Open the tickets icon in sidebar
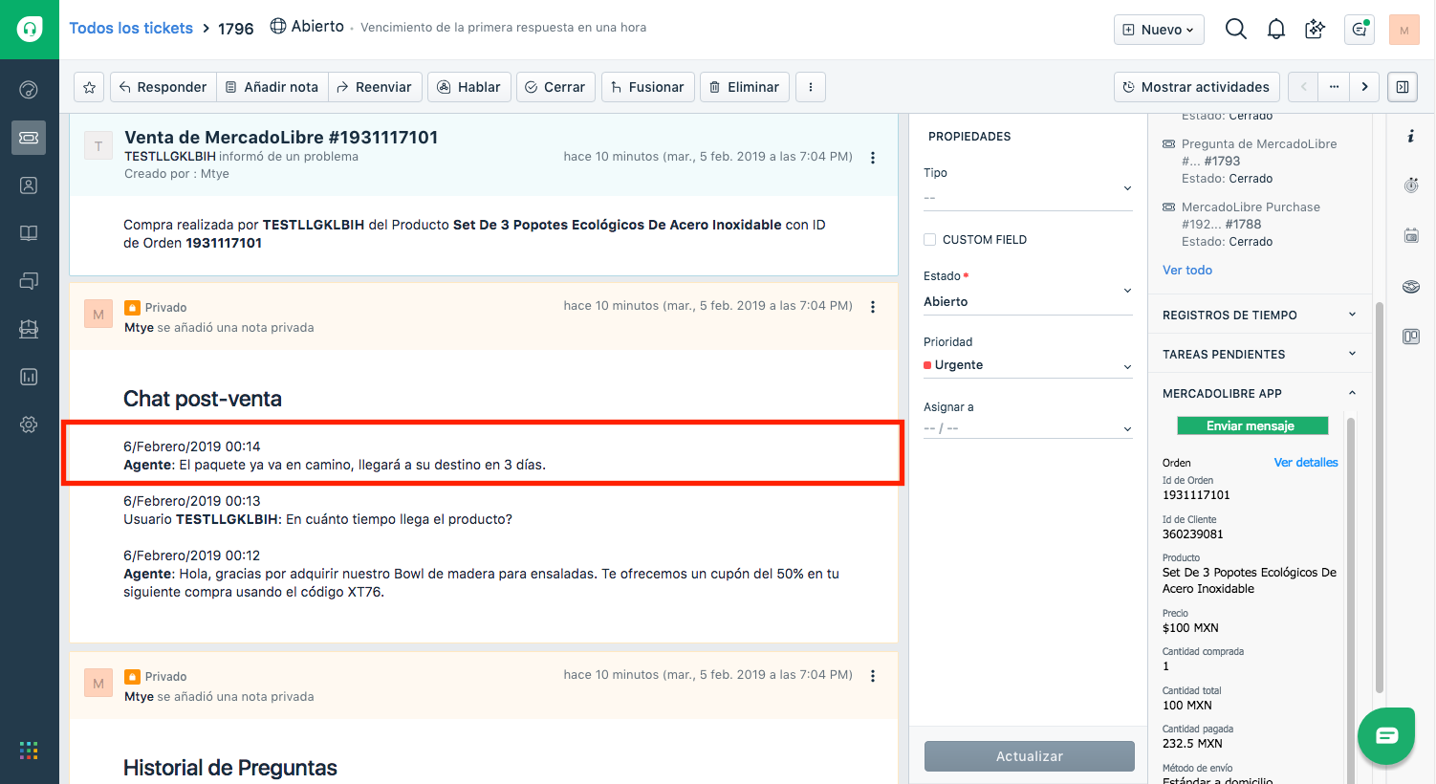This screenshot has width=1436, height=784. pos(29,138)
